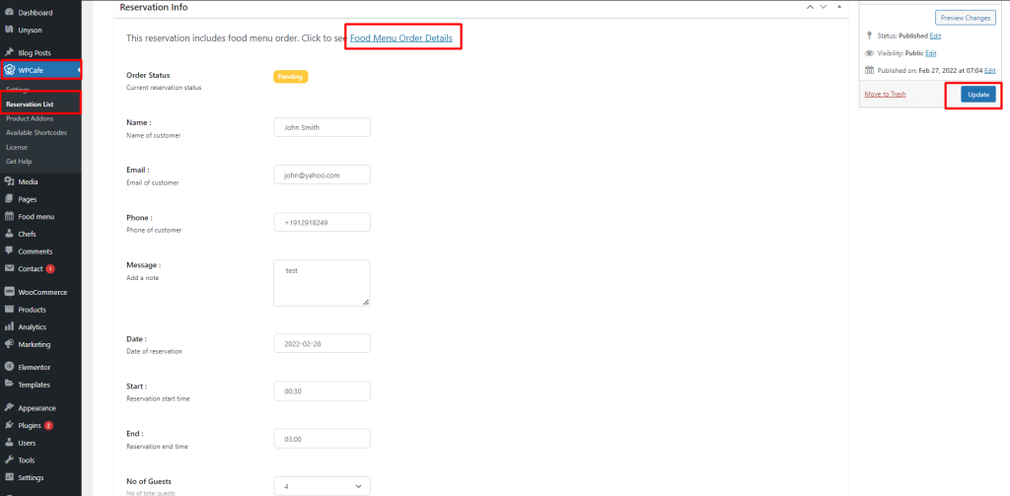The height and width of the screenshot is (496, 1010).
Task: Open Available Shortcodes submenu item
Action: [36, 133]
